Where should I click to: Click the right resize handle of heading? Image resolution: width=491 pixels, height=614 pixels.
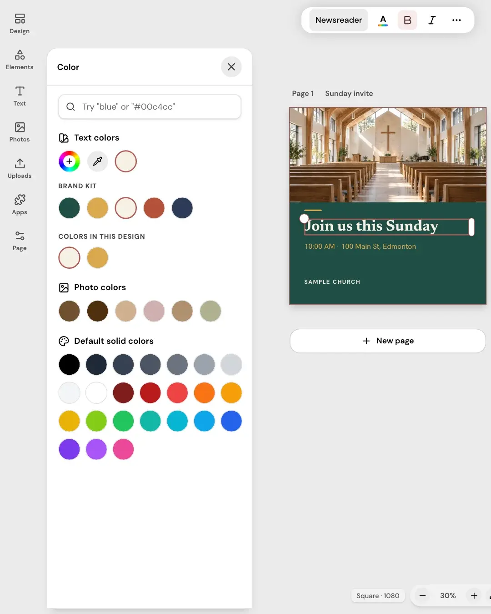click(471, 227)
